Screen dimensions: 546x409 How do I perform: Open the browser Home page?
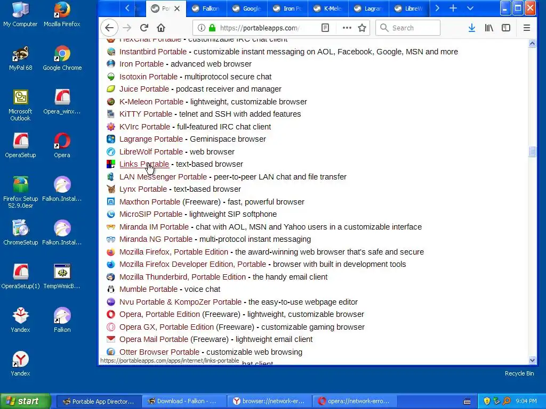pos(161,28)
